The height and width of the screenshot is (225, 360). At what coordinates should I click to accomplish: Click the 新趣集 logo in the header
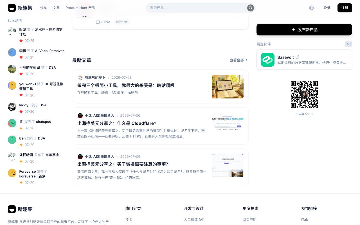coord(20,8)
